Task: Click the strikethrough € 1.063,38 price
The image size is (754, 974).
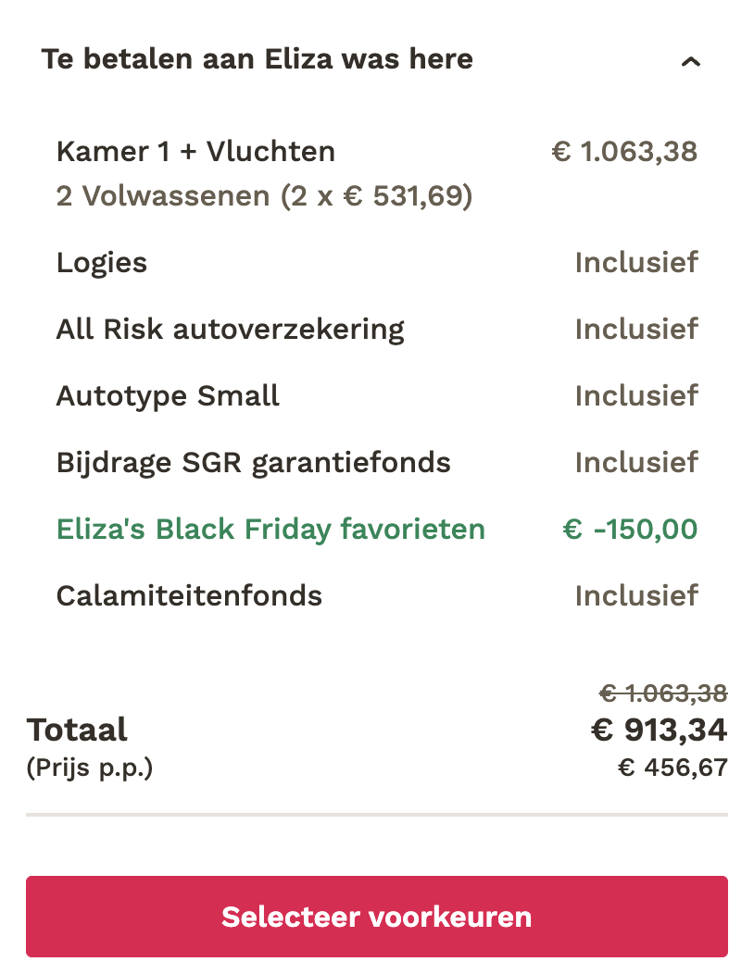Action: [x=661, y=692]
